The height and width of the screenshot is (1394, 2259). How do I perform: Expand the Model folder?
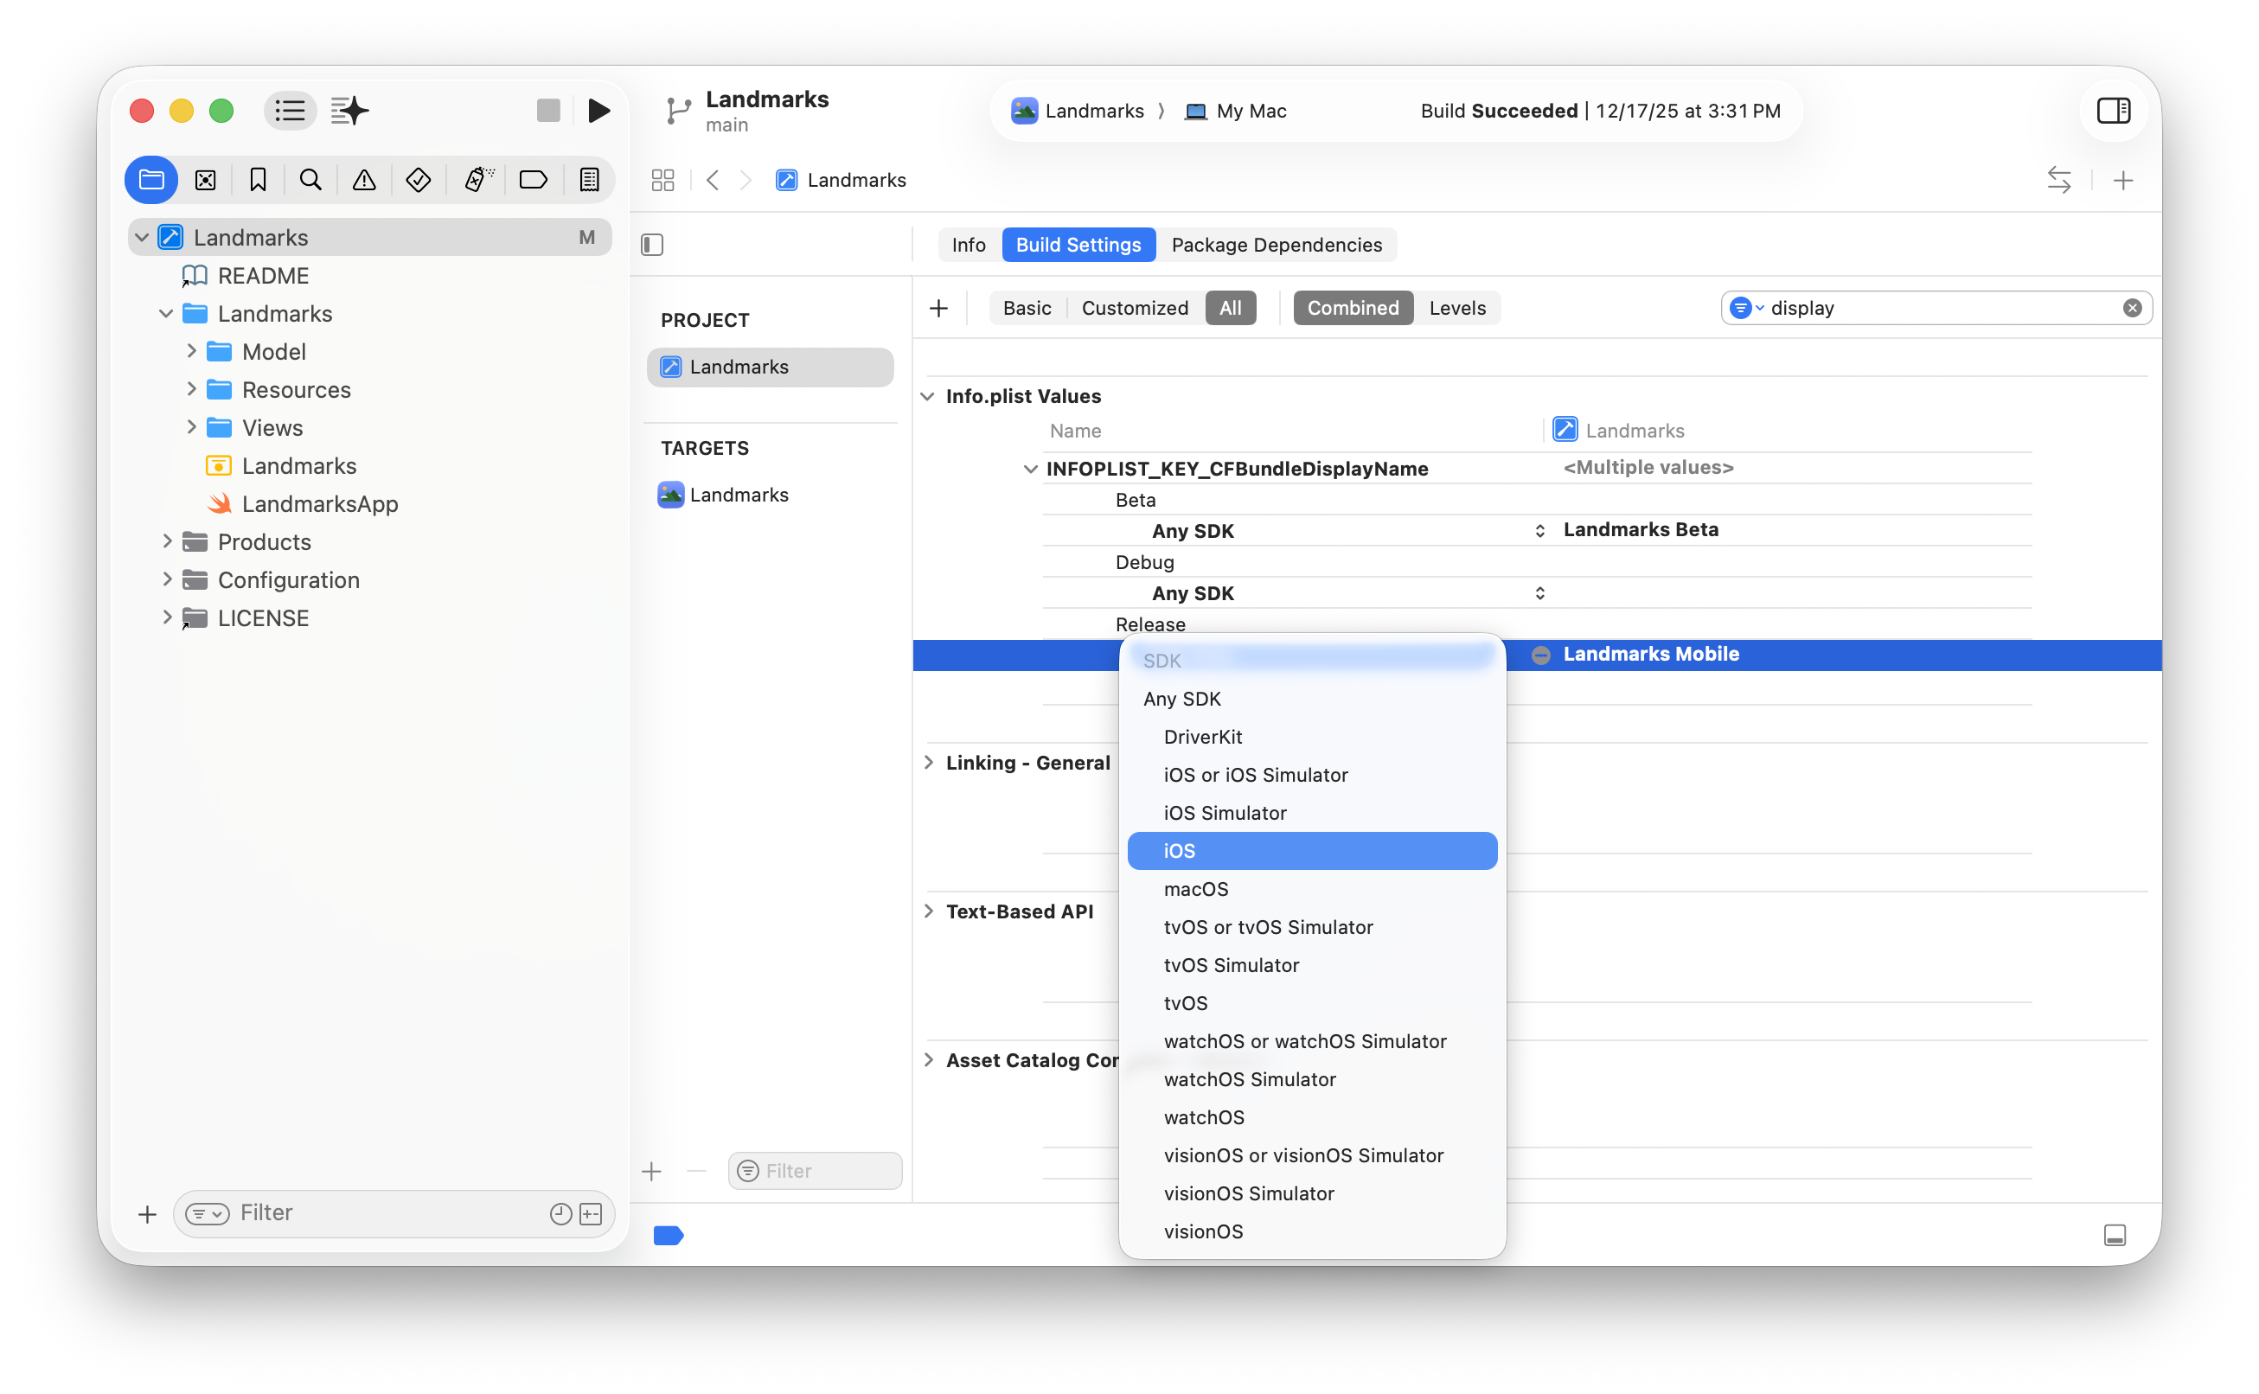click(x=191, y=351)
